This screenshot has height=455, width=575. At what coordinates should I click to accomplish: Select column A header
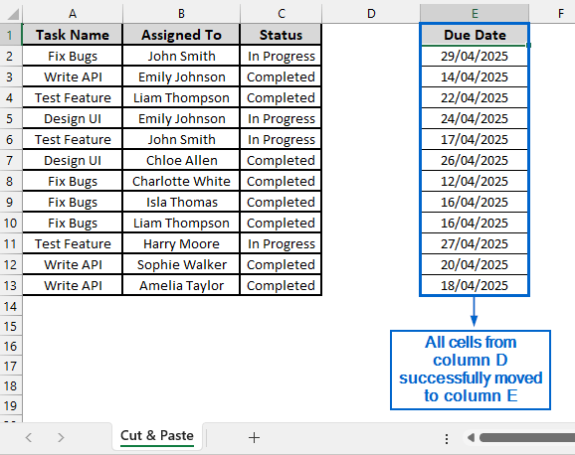(73, 14)
